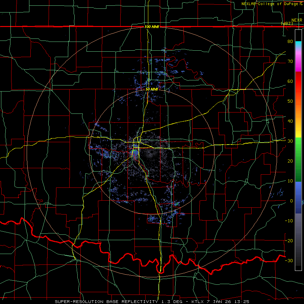
Task: Click the 60 value on the dBZ scale
Action: click(290, 81)
